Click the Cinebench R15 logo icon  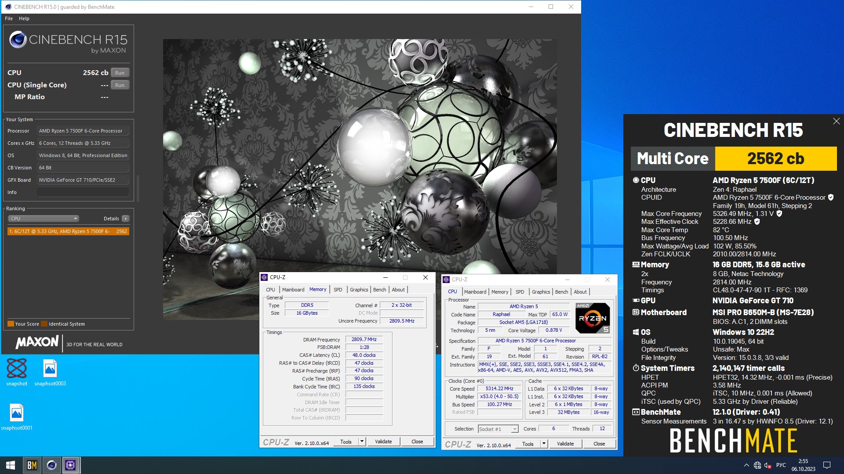pyautogui.click(x=18, y=39)
